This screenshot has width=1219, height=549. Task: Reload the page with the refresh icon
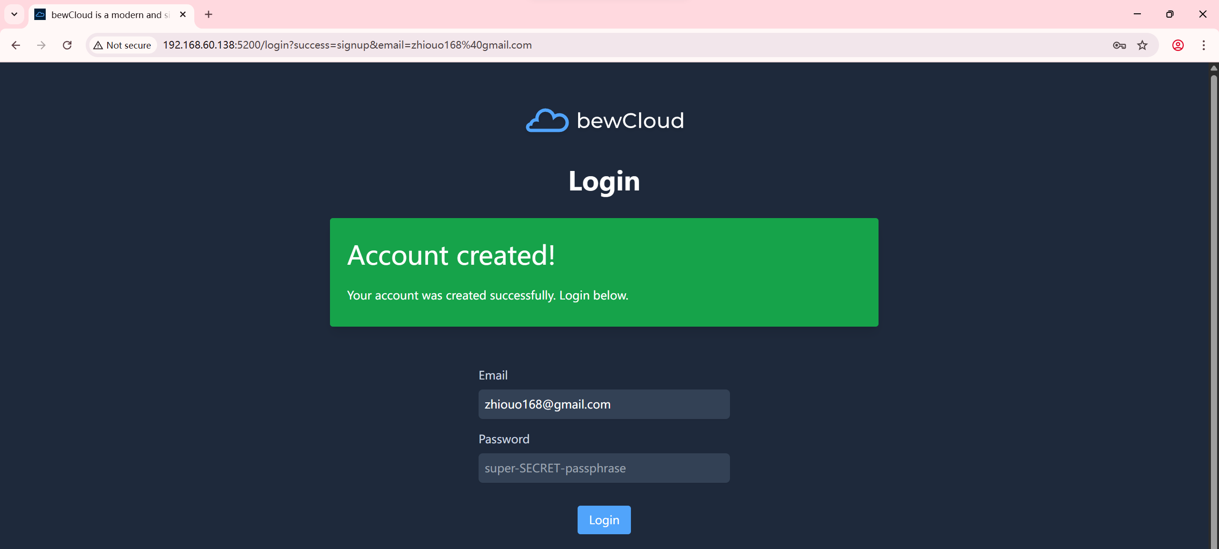click(x=67, y=45)
